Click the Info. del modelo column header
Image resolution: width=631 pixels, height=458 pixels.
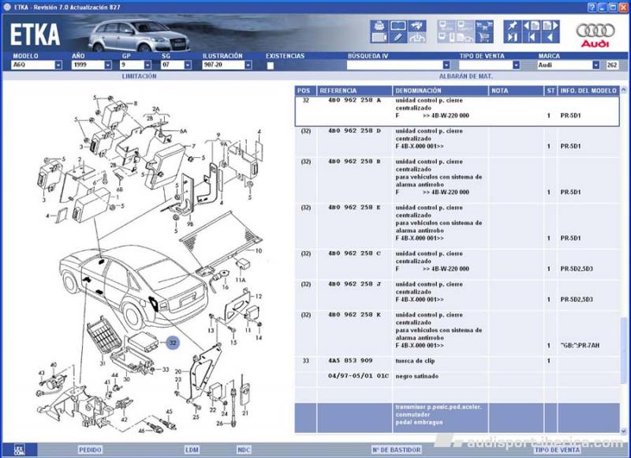588,91
